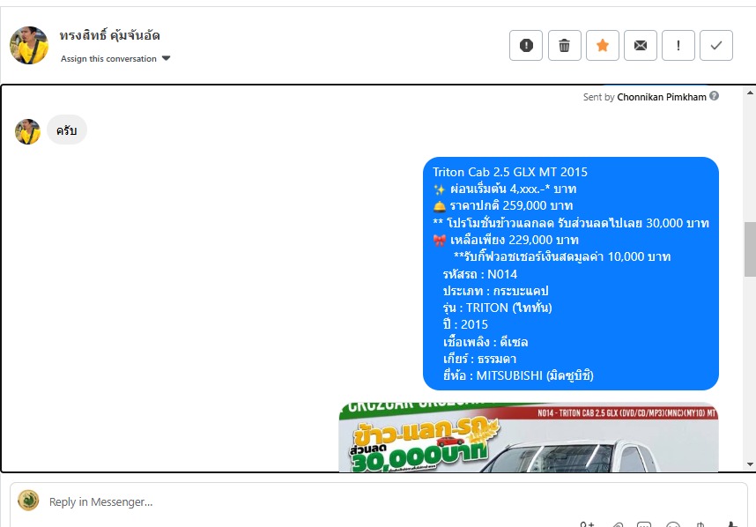This screenshot has height=527, width=756.
Task: Open the Assign this conversation dropdown
Action: coord(115,59)
